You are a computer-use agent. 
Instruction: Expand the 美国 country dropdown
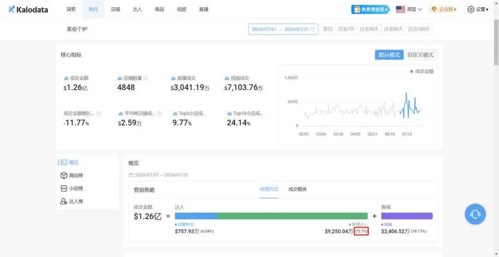tap(409, 9)
